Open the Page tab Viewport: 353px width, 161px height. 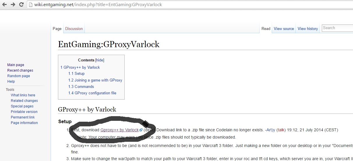pos(57,29)
